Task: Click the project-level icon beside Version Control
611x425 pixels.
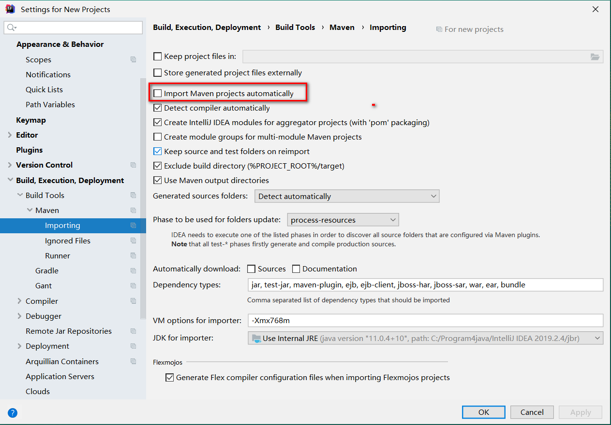Action: (133, 165)
